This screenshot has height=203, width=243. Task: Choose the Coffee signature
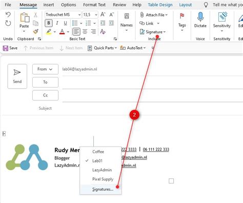pyautogui.click(x=100, y=152)
